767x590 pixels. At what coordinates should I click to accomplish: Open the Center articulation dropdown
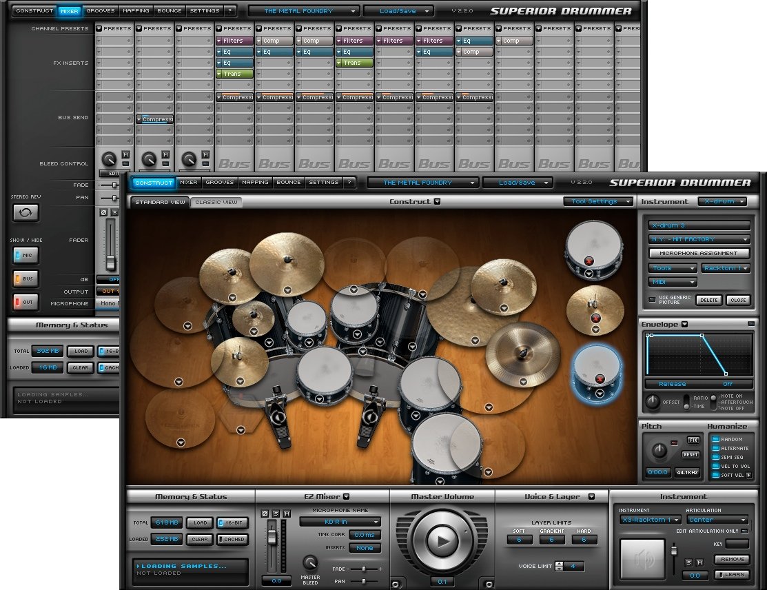click(717, 520)
